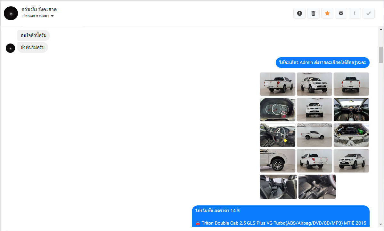This screenshot has height=231, width=384.
Task: Delete conversation with the trash icon
Action: (x=313, y=13)
